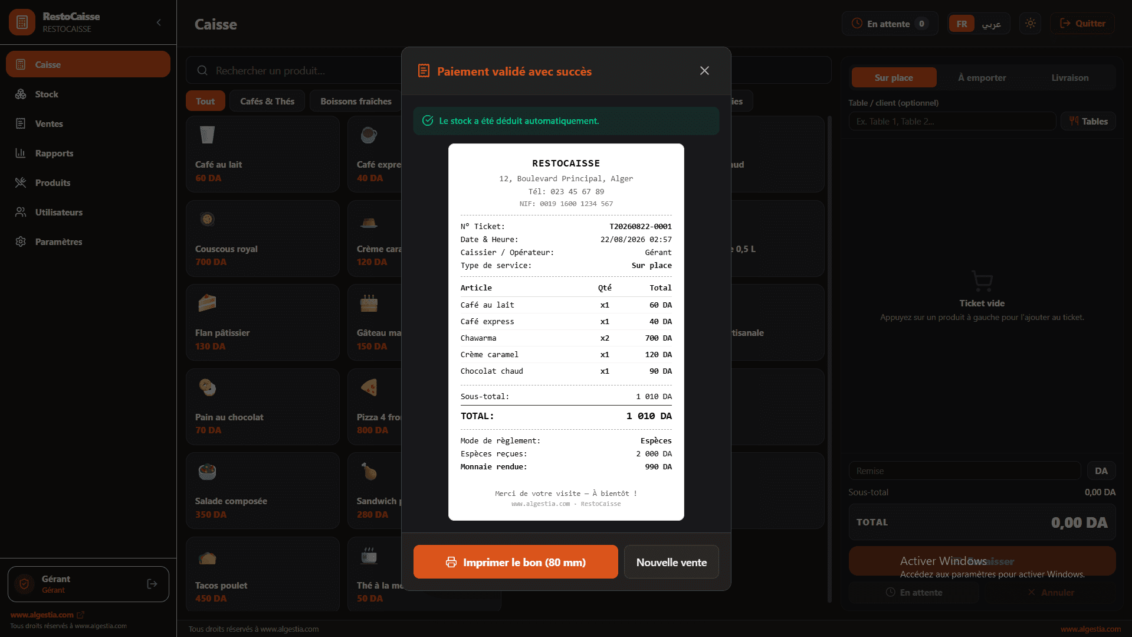Switch language to FR

point(962,24)
